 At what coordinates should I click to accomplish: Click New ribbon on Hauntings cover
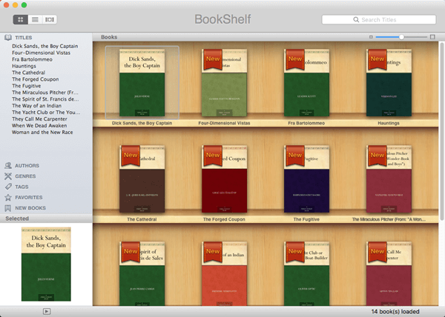click(x=378, y=59)
